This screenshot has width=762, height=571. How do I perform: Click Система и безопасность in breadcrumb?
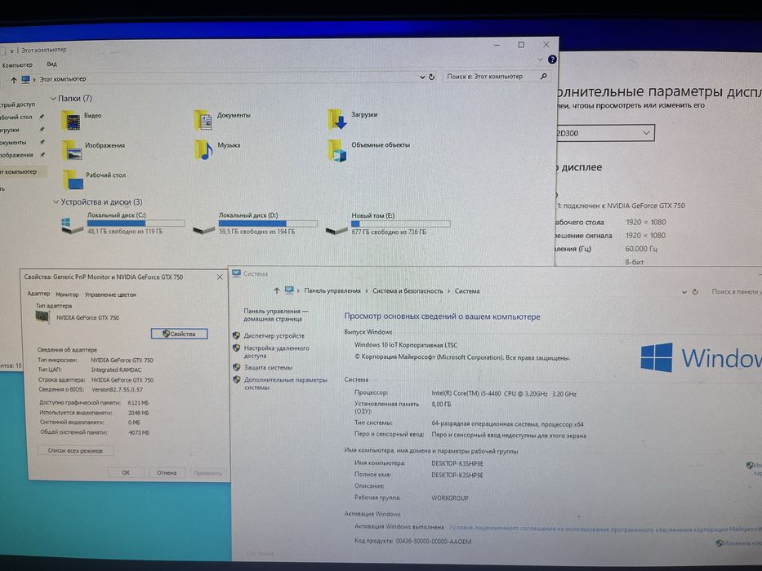[408, 291]
